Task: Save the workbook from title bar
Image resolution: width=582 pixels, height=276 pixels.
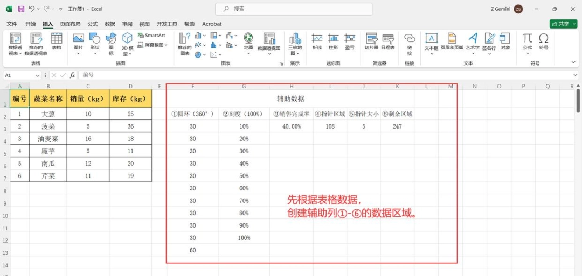Action: [21, 9]
